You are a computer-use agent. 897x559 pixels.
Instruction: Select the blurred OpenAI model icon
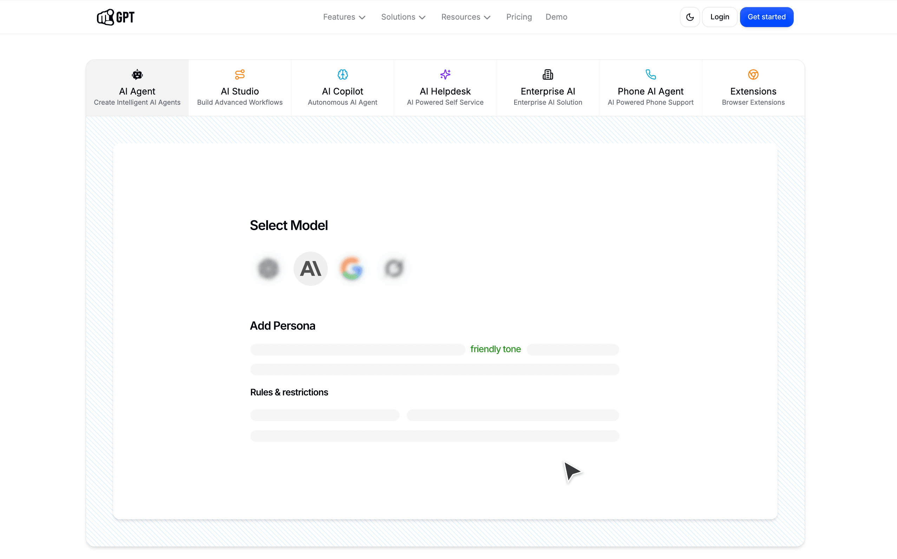click(268, 269)
